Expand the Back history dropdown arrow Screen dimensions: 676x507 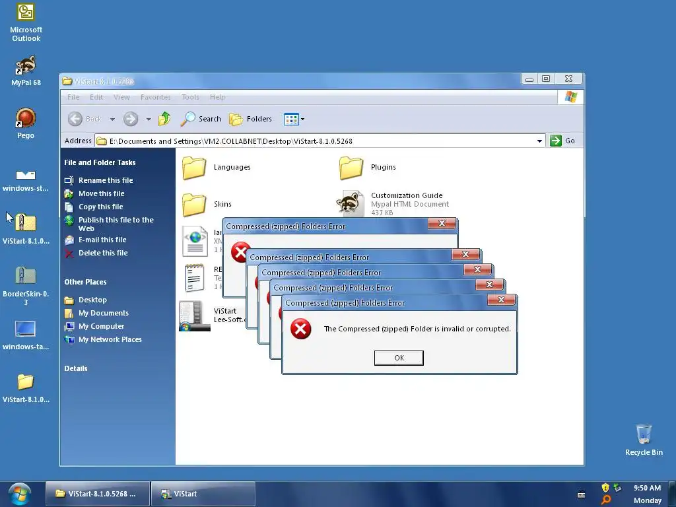click(x=112, y=119)
